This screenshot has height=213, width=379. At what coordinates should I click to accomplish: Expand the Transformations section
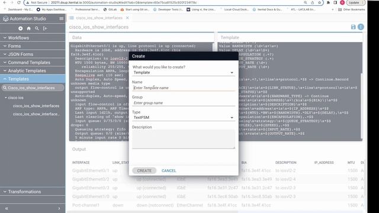coord(33,192)
